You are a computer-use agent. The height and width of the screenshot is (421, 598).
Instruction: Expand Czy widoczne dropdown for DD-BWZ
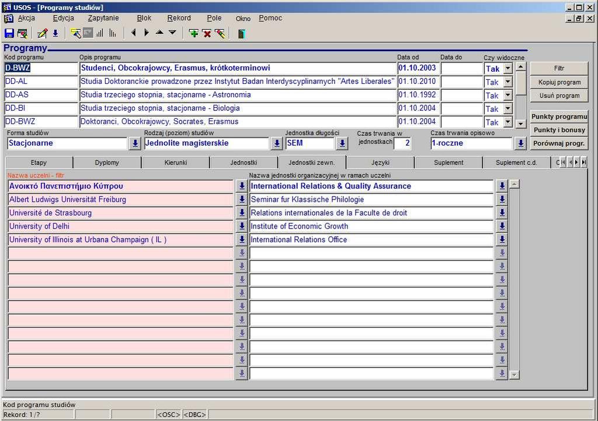tap(507, 122)
